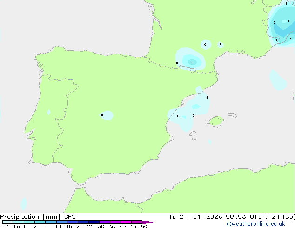This screenshot has width=295, height=228.
Task: Click the "25" legend scale value
Action: [90, 226]
